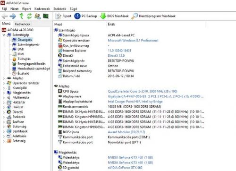Open Gigabyte GA-PH67-DS3-B3 motherboard link
236x171 pixels.
156,96
